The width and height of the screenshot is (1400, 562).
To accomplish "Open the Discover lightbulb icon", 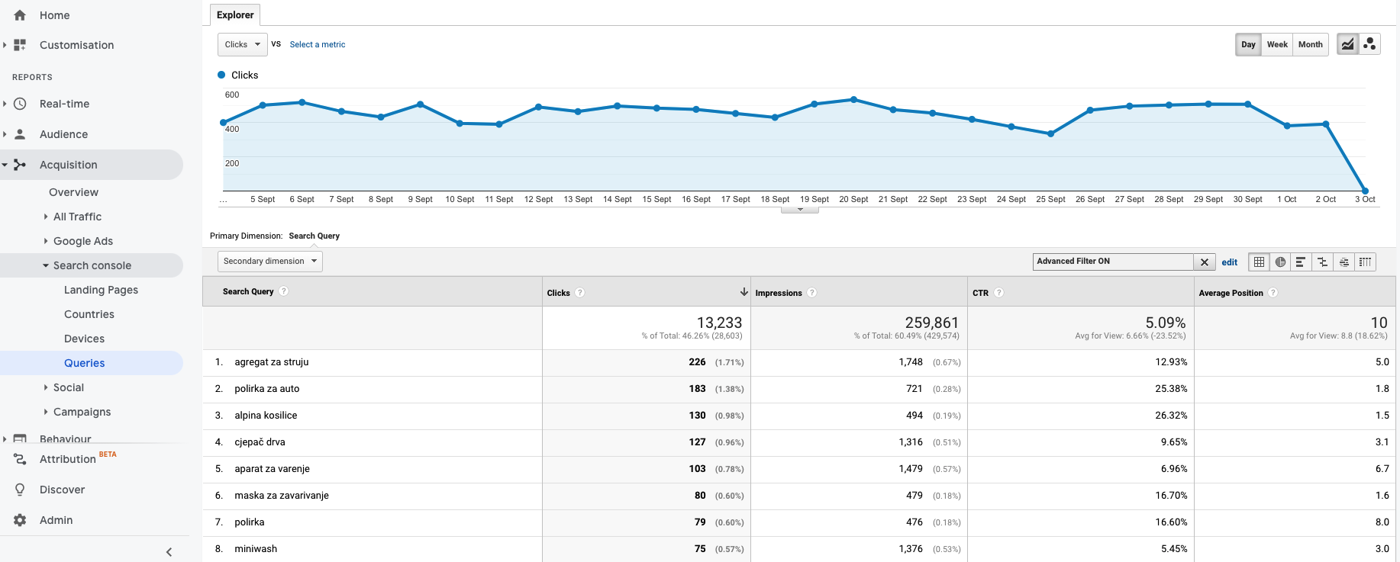I will pos(20,490).
